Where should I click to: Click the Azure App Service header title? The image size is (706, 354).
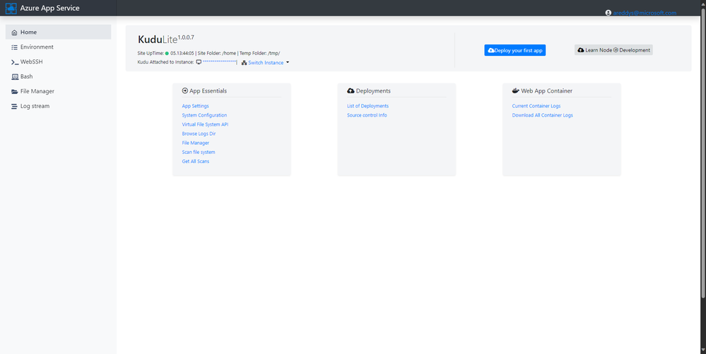49,8
